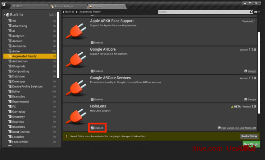The image size is (265, 160).
Task: Select the Examples plugin category
Action: click(x=19, y=97)
